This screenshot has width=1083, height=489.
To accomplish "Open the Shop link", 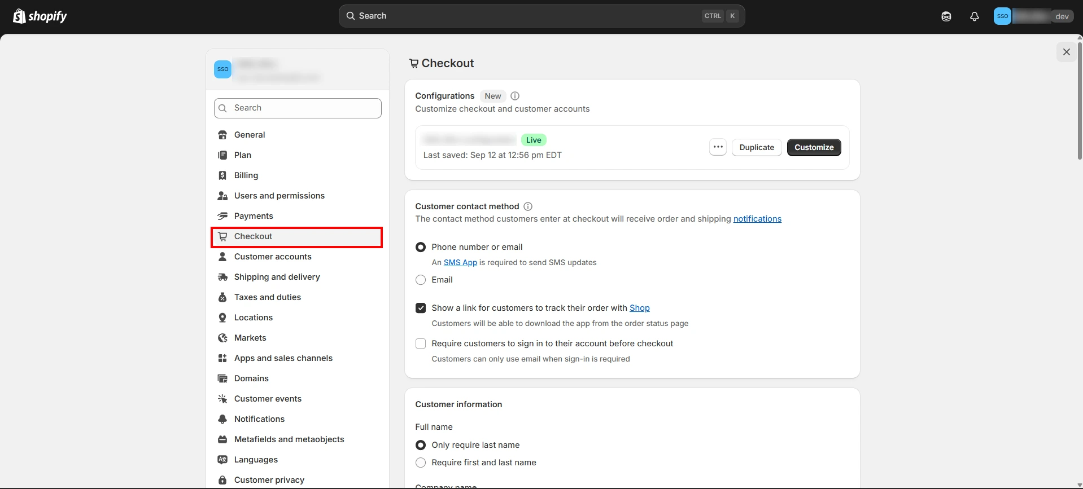I will [639, 308].
